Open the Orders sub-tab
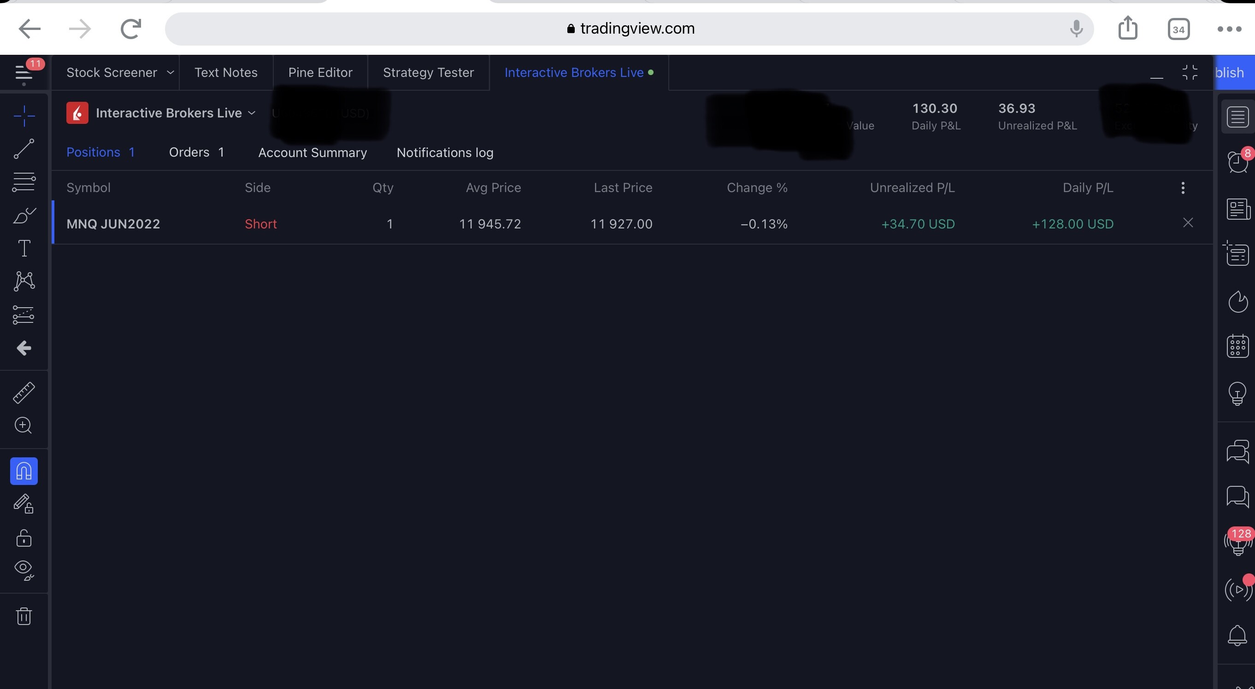Screen dimensions: 1255x689 [196, 152]
